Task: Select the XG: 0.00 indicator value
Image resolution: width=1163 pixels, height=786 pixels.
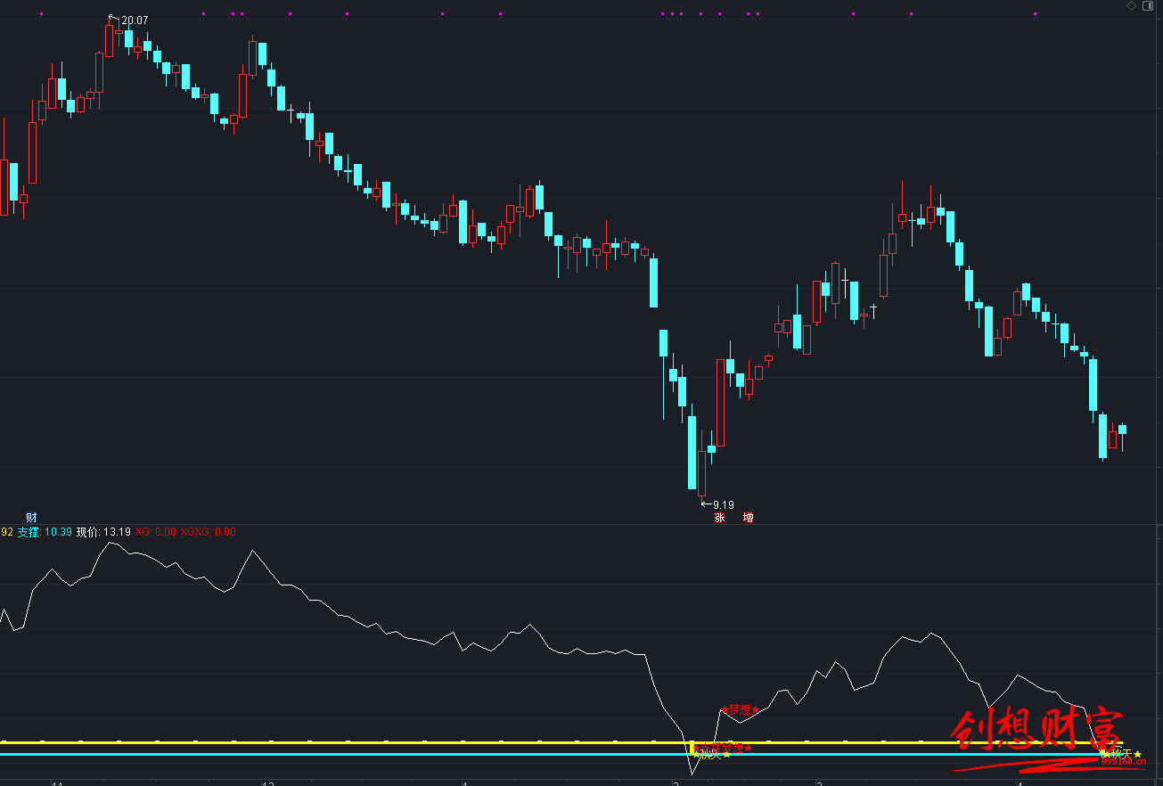Action: coord(156,532)
